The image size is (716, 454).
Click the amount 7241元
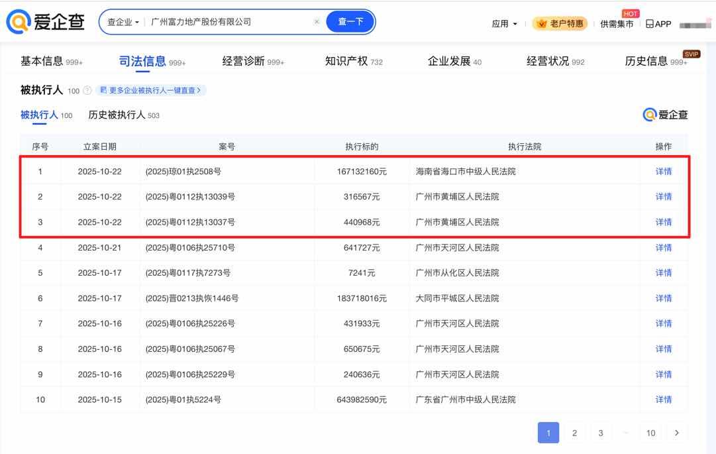click(x=362, y=273)
